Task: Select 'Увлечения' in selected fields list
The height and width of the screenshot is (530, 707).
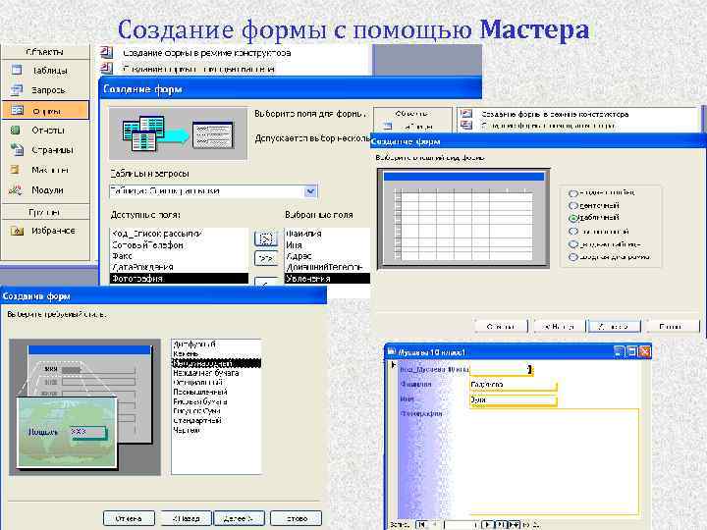Action: coord(327,279)
